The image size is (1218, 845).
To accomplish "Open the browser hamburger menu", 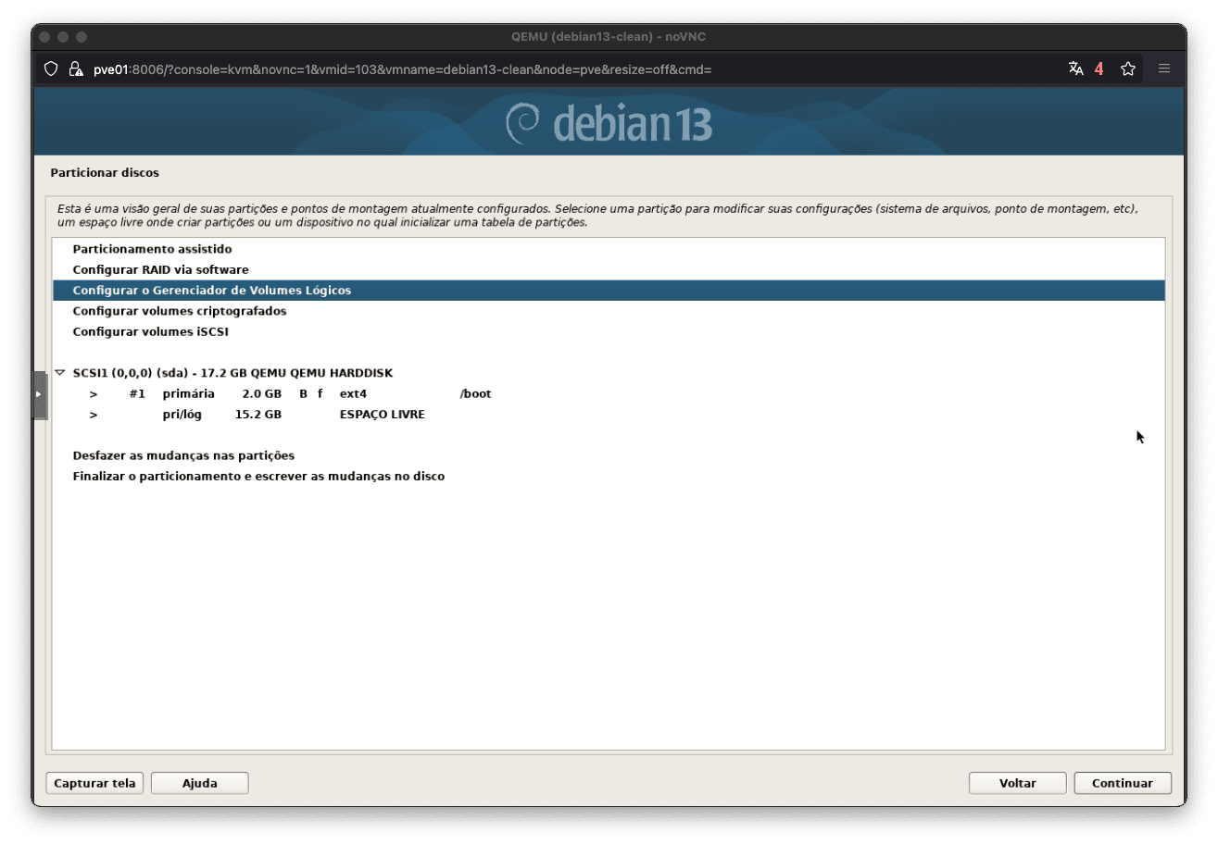I will 1164,68.
